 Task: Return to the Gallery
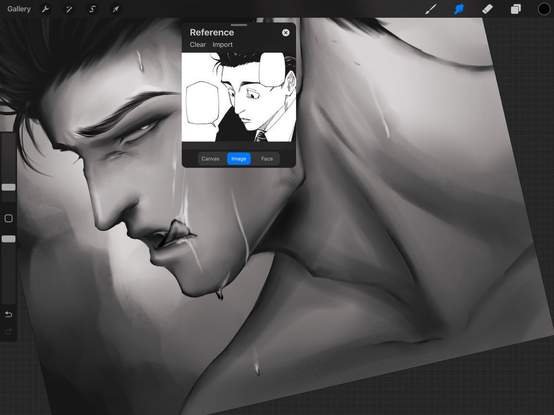click(x=19, y=9)
